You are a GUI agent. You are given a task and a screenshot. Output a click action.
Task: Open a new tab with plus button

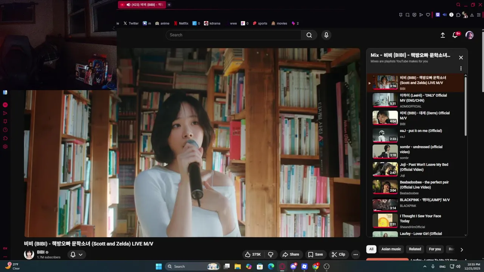169,5
